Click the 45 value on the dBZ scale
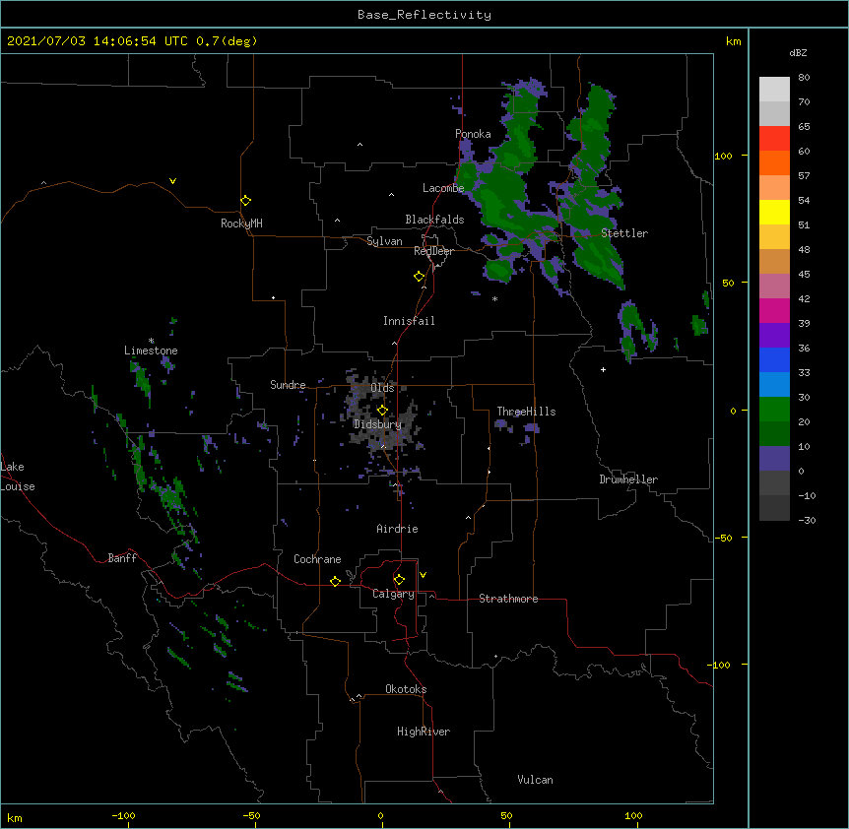Screen dimensions: 849x829 coord(804,275)
